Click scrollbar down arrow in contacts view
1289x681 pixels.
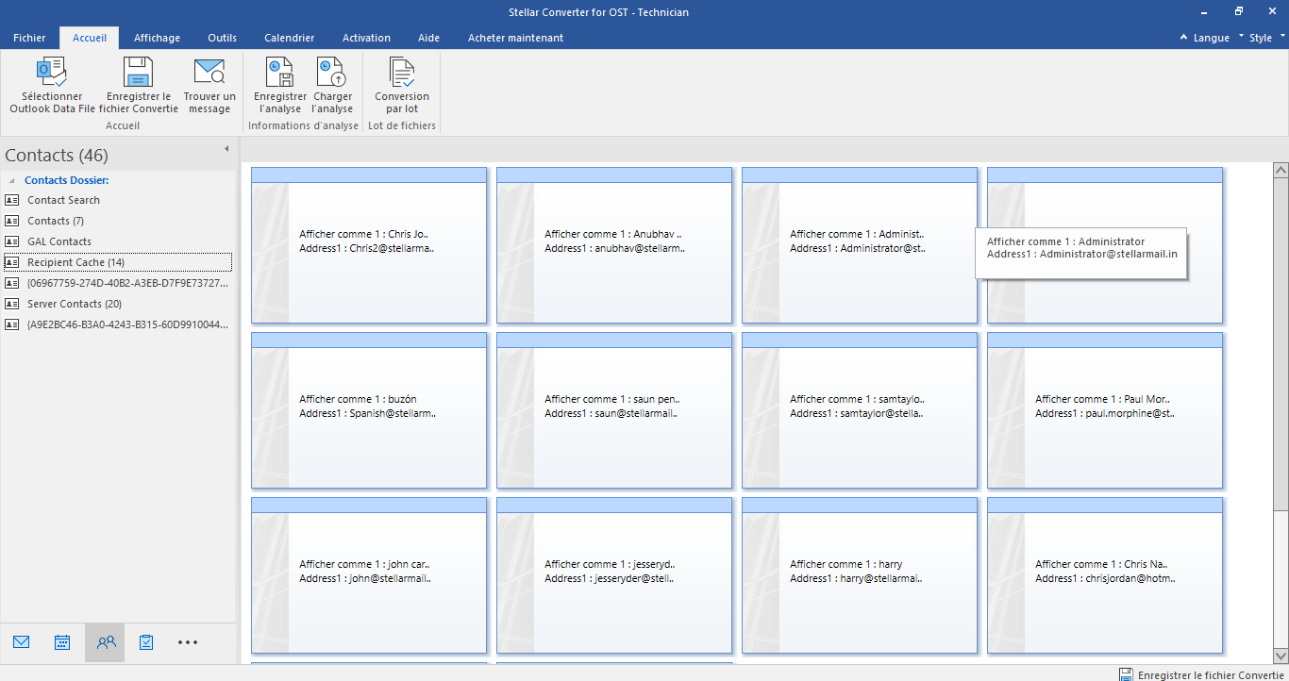[x=1281, y=655]
